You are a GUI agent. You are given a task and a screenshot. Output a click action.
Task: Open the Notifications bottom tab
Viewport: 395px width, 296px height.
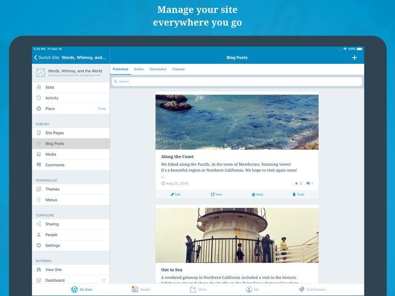pos(312,289)
